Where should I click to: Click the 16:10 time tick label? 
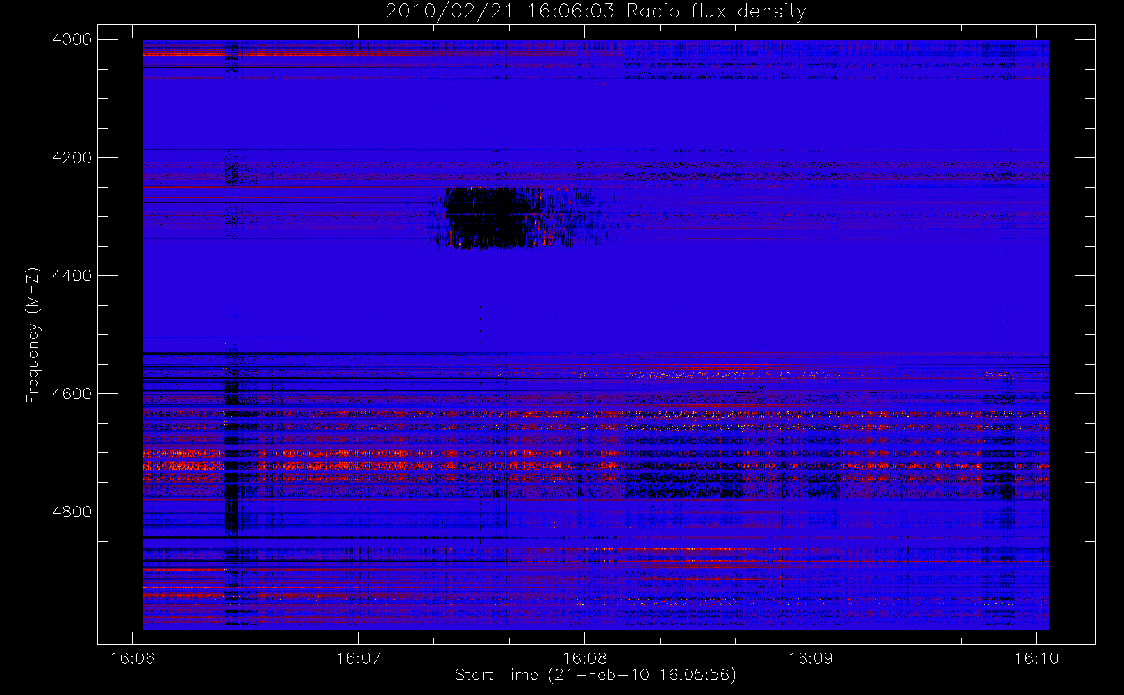click(1036, 658)
